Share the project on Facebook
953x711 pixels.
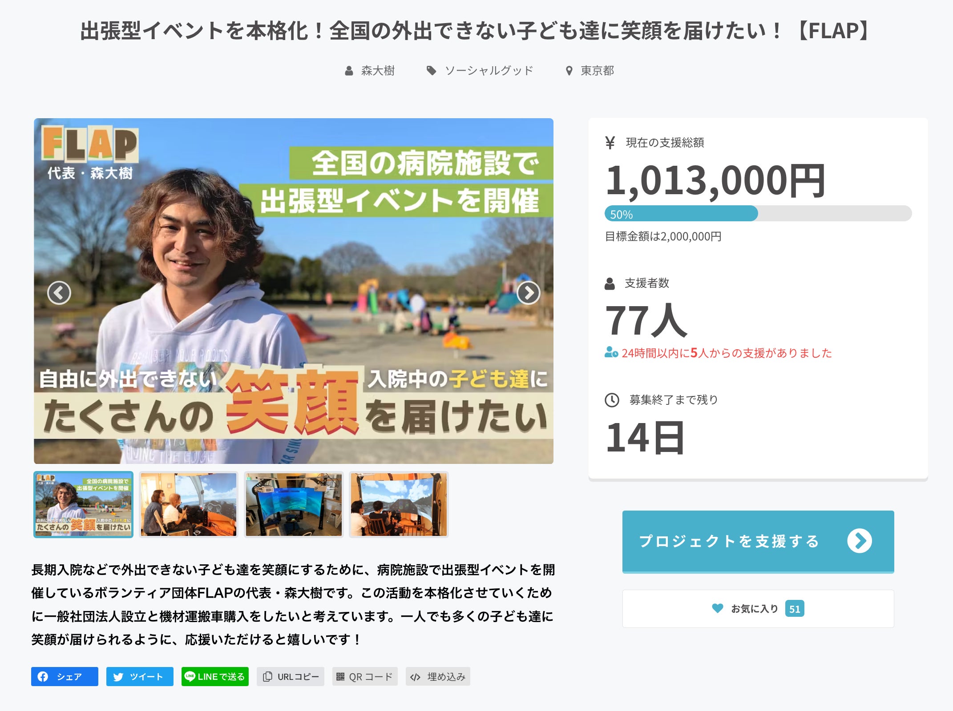pos(65,676)
